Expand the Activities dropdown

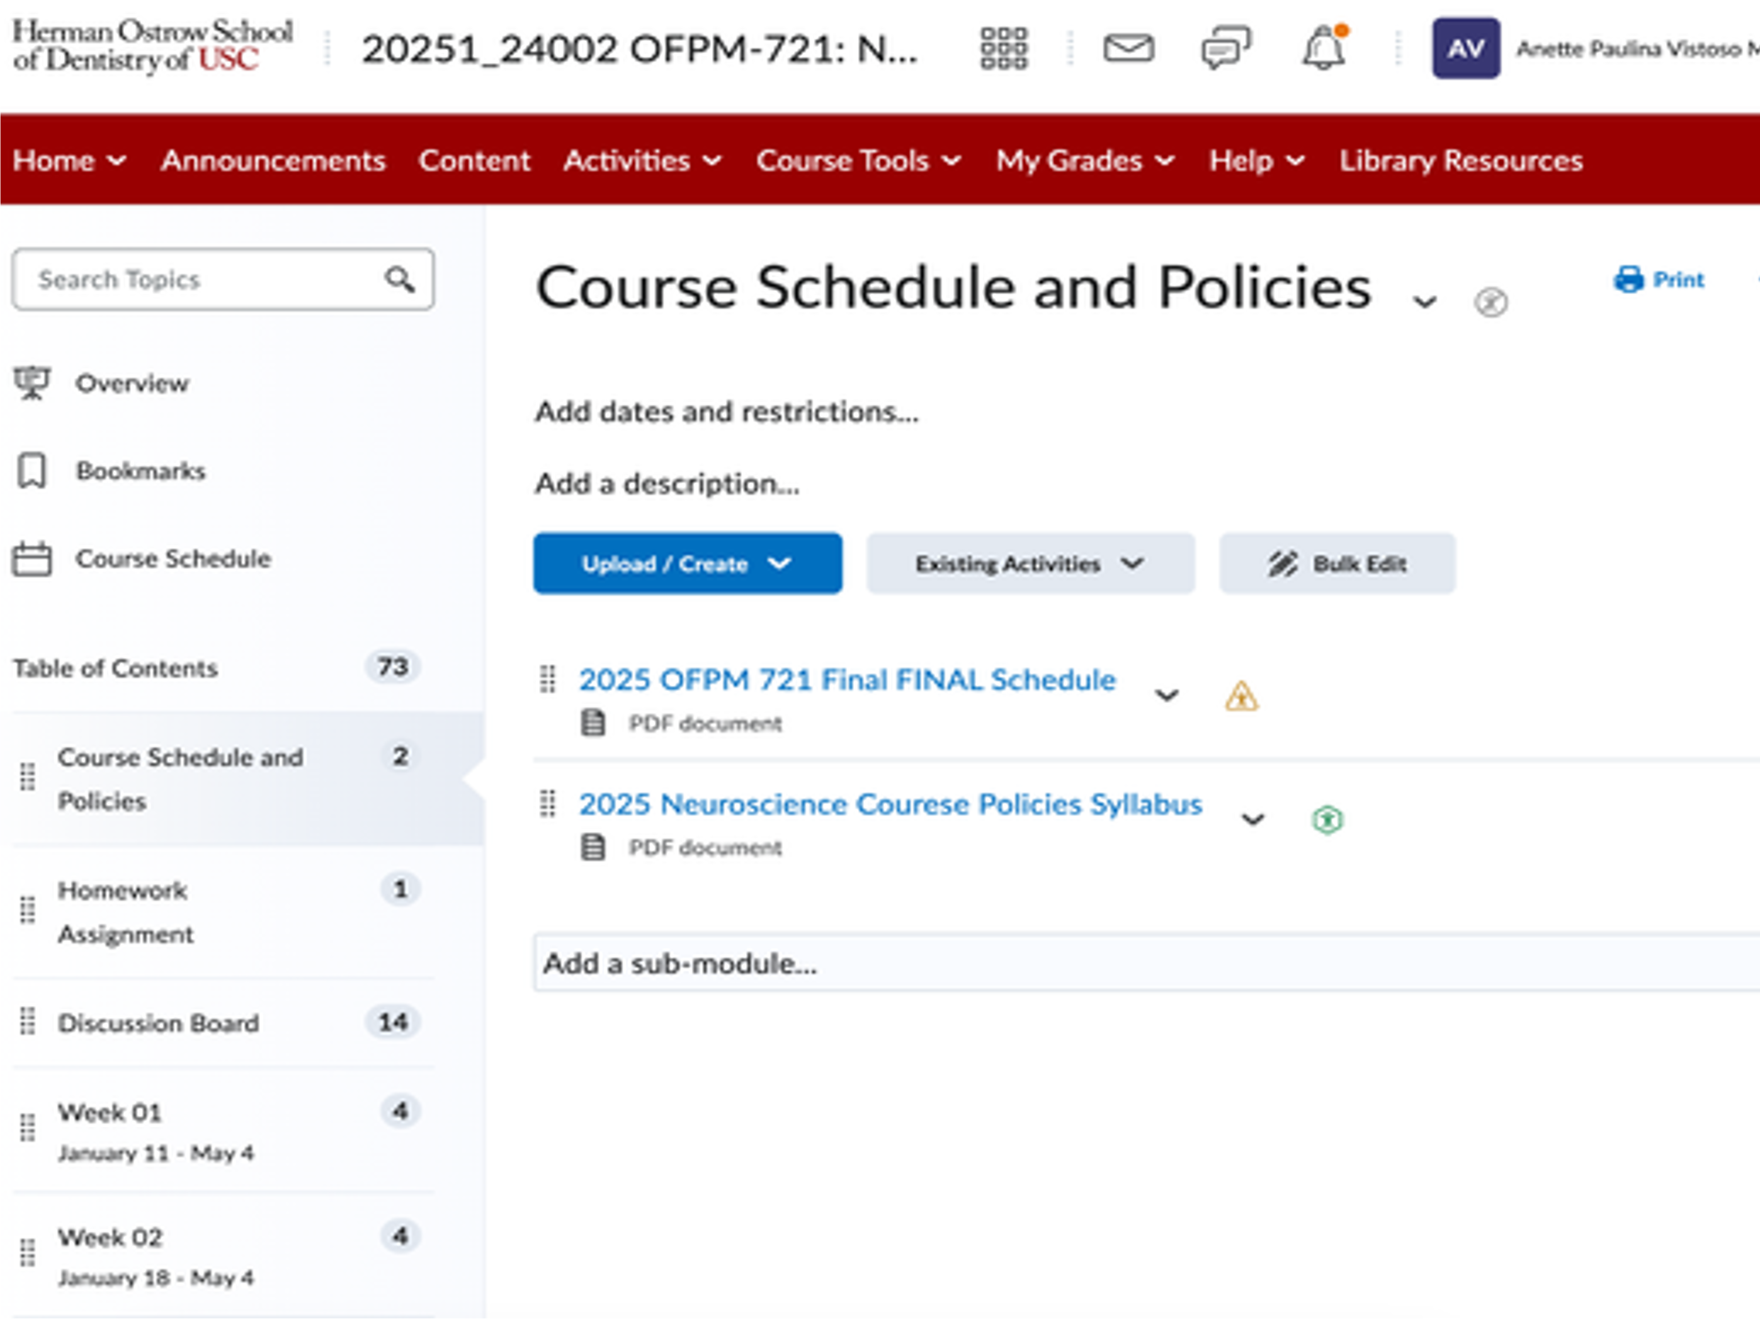(643, 161)
